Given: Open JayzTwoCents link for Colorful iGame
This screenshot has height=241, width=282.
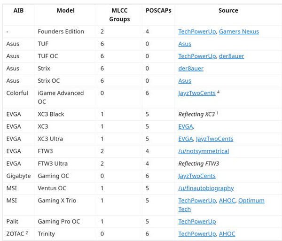Looking at the screenshot, I should tap(196, 93).
